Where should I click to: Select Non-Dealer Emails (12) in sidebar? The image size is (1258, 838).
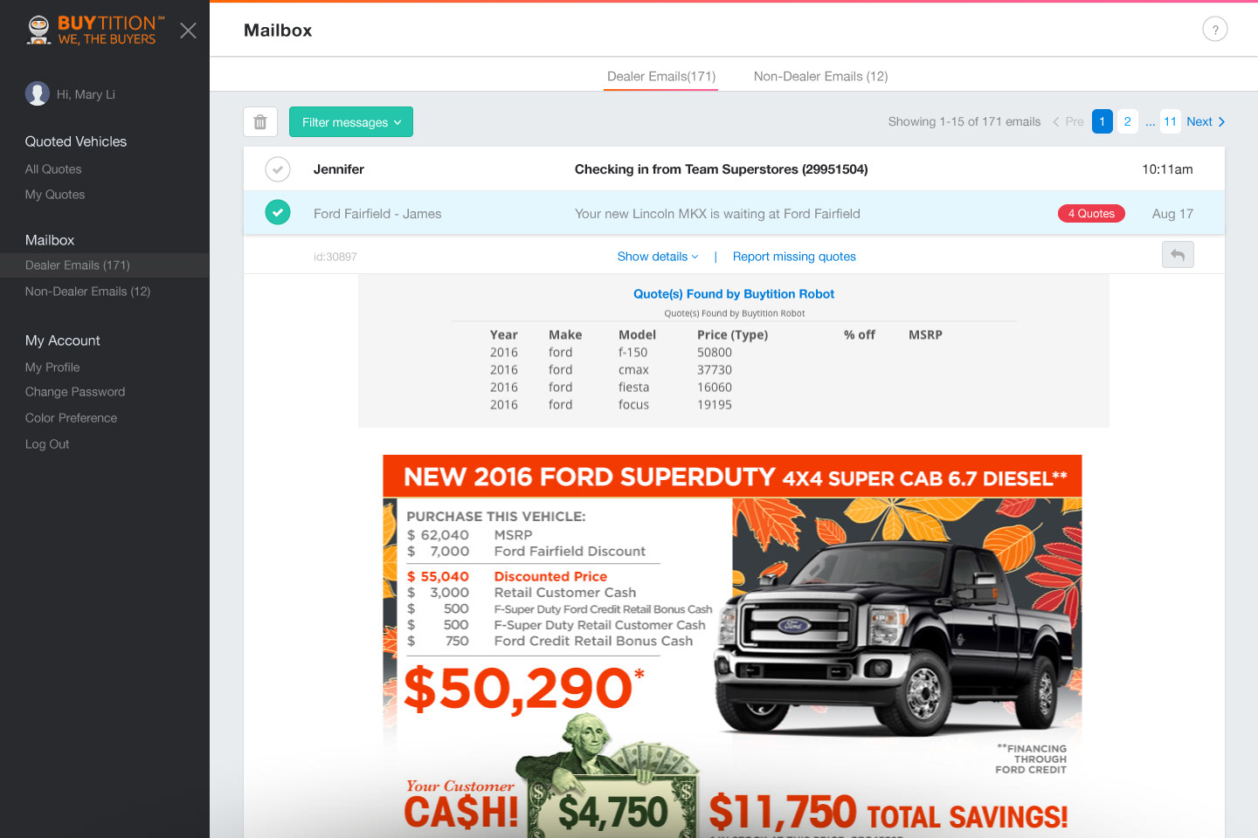pyautogui.click(x=88, y=292)
